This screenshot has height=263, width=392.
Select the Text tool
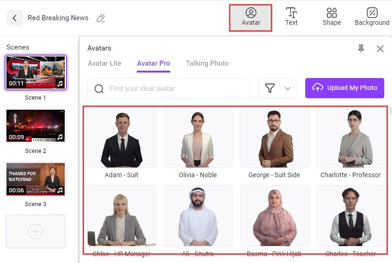tap(291, 17)
